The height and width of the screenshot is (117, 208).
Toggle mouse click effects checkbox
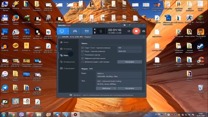tap(82, 58)
